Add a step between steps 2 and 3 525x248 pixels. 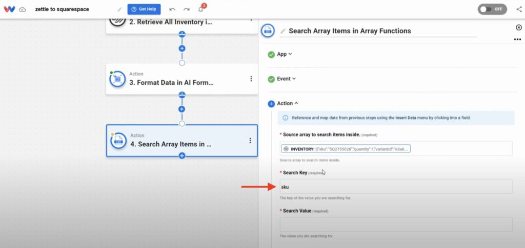[182, 49]
